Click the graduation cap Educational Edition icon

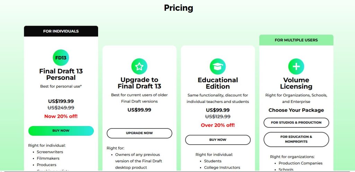[x=218, y=67]
